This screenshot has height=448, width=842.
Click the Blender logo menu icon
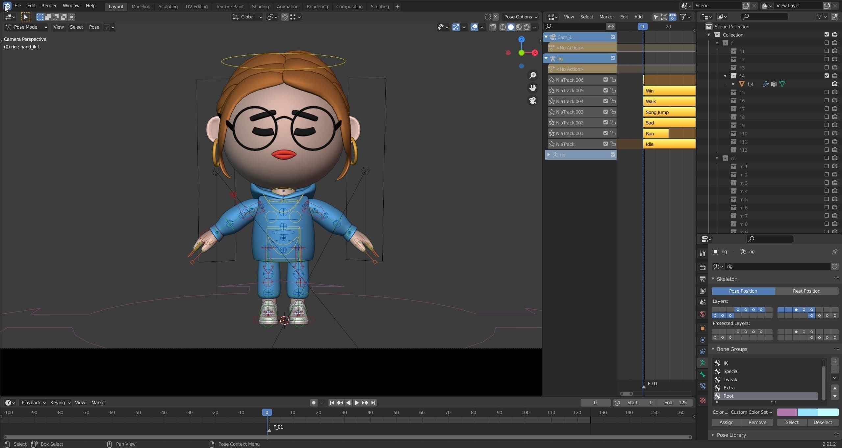click(x=7, y=6)
